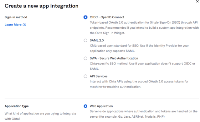
Task: Click 'What kind of application' helper text
Action: click(x=40, y=116)
